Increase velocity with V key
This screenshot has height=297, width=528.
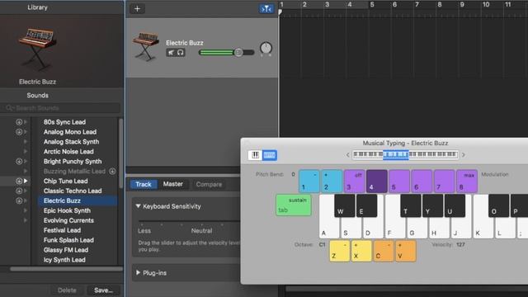[x=406, y=251]
